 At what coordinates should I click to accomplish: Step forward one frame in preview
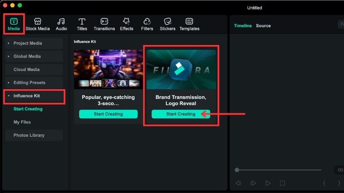tap(253, 183)
